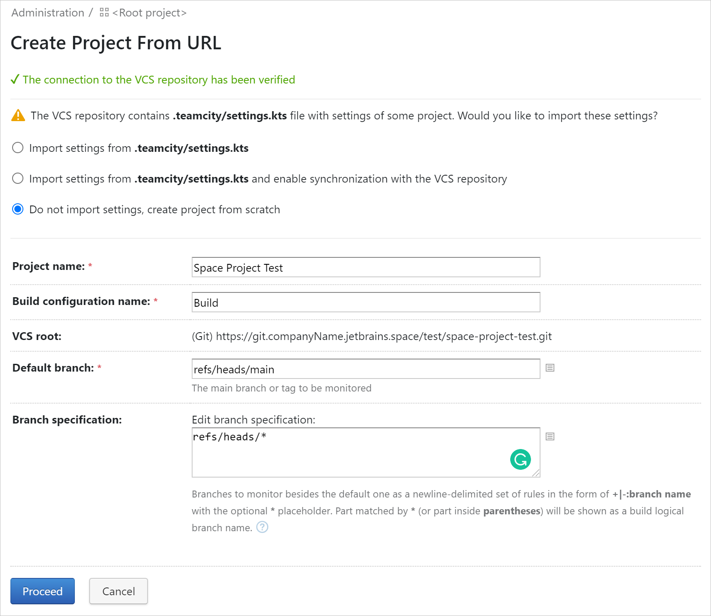Click the refs/heads/main default branch field
Viewport: 711px width, 616px height.
365,369
